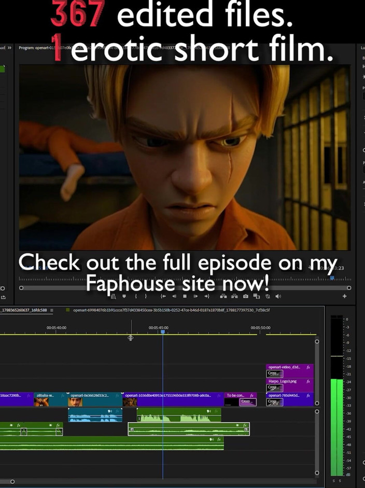Click the timeline horizontal zoom scrollbar handle
Screen dimensions: 365x488
[12, 482]
